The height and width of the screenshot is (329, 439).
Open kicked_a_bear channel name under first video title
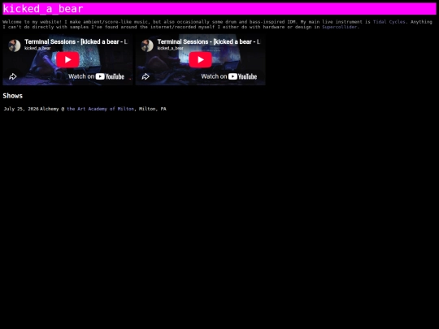(x=37, y=48)
